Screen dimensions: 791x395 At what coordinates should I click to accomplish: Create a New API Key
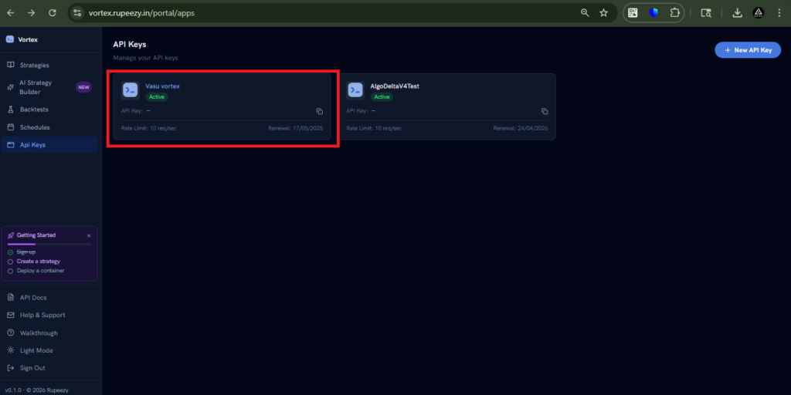(x=747, y=50)
